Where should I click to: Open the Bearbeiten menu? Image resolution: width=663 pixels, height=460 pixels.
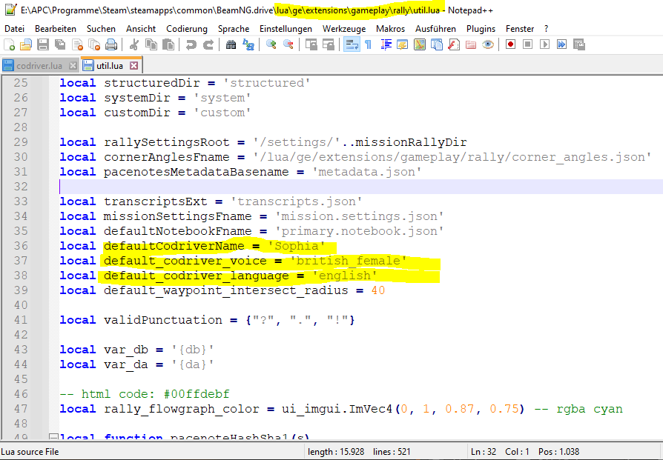[56, 29]
